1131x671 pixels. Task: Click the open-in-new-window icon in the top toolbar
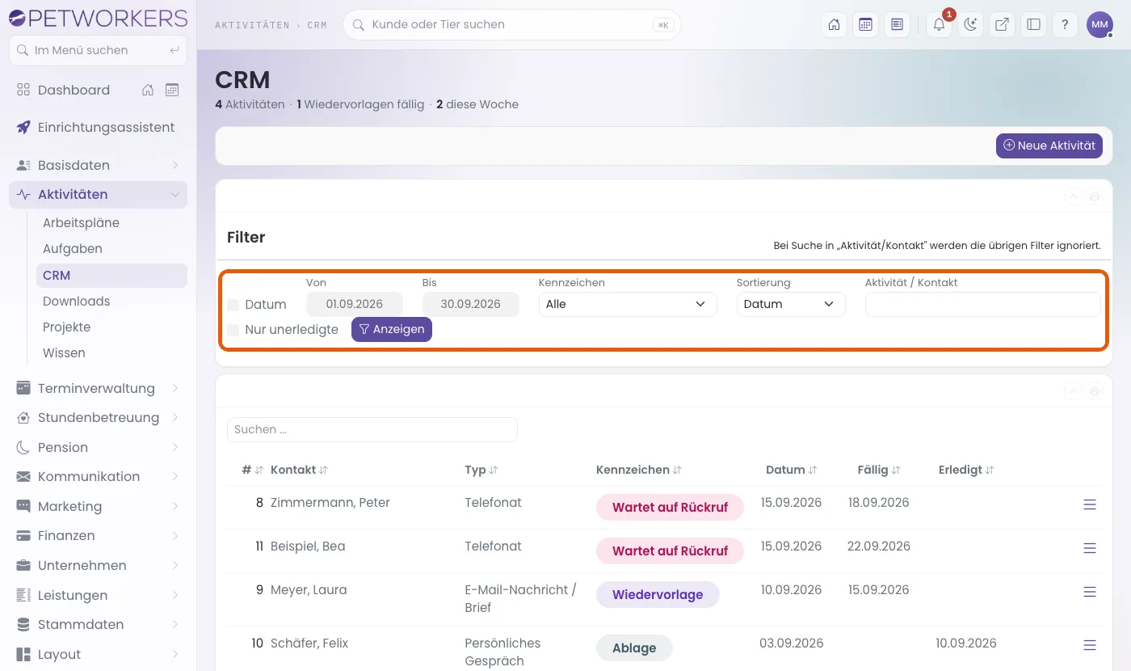click(x=1002, y=24)
